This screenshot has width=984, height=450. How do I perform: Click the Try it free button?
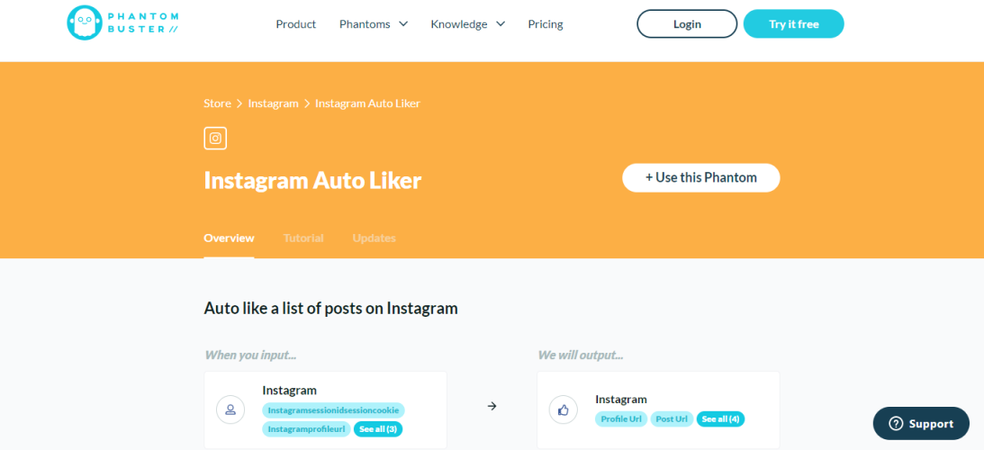click(x=793, y=24)
